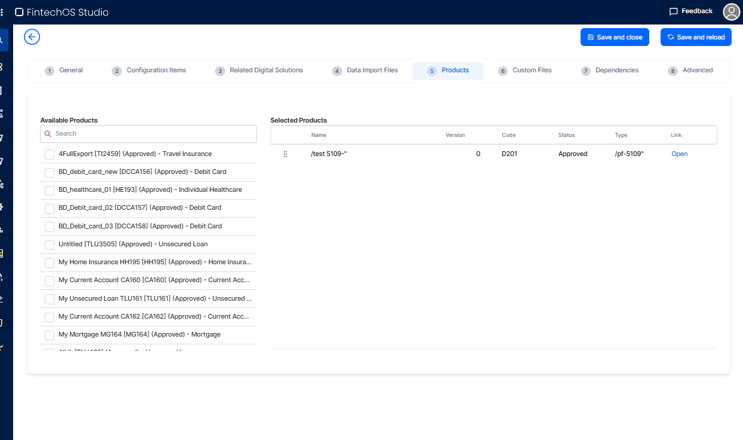Select BD_healthcare_01 Individual Healthcare checkbox
The image size is (743, 440).
click(x=50, y=191)
